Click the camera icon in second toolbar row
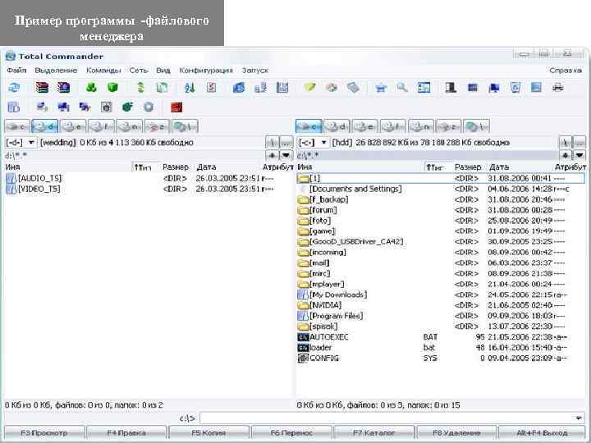 click(106, 107)
